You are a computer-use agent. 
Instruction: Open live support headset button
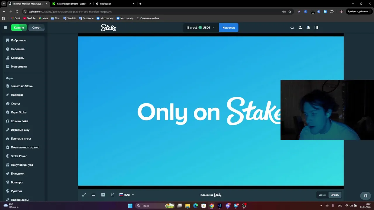click(x=365, y=196)
